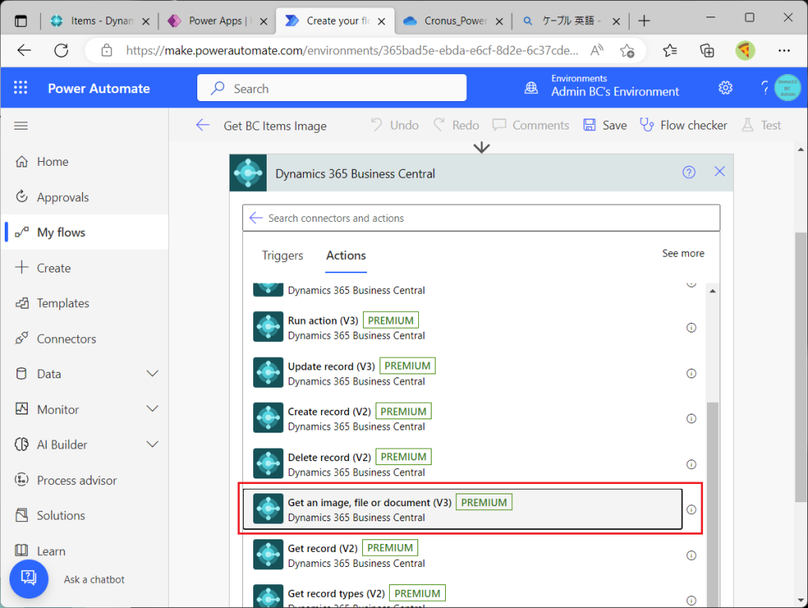
Task: Click the Flow checker button
Action: click(x=683, y=126)
